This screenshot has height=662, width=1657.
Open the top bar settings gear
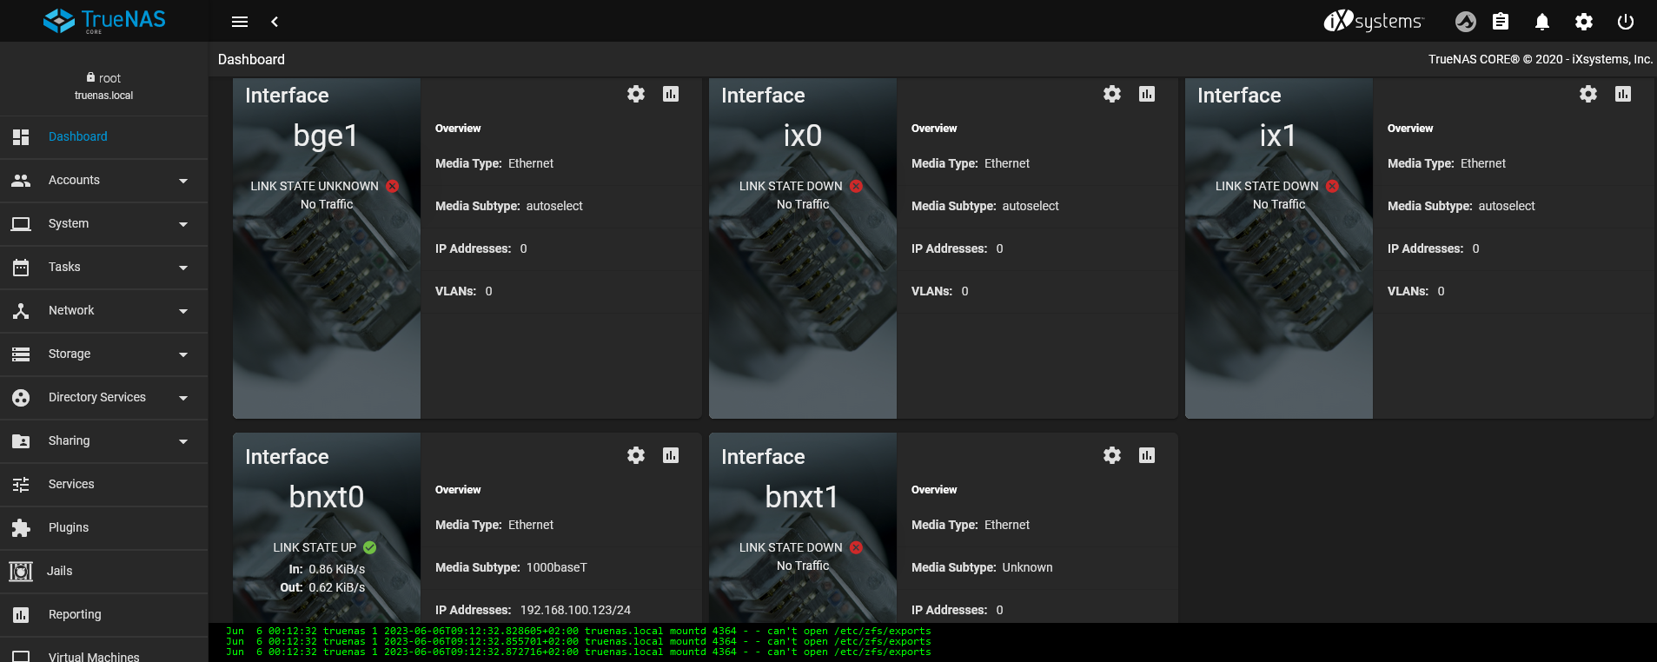click(1584, 22)
